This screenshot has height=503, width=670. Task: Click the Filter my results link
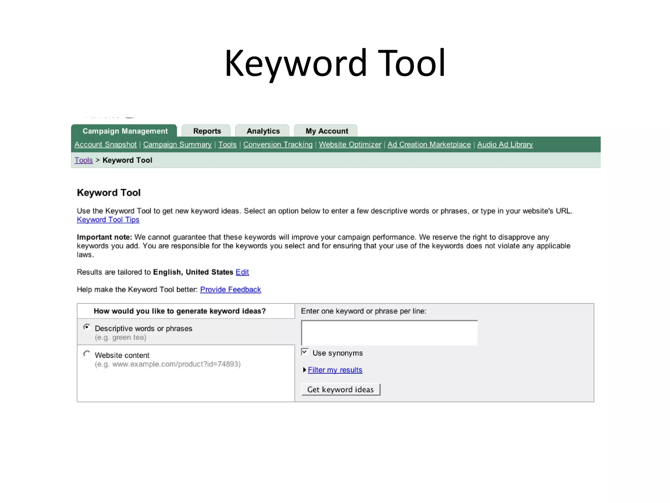335,370
